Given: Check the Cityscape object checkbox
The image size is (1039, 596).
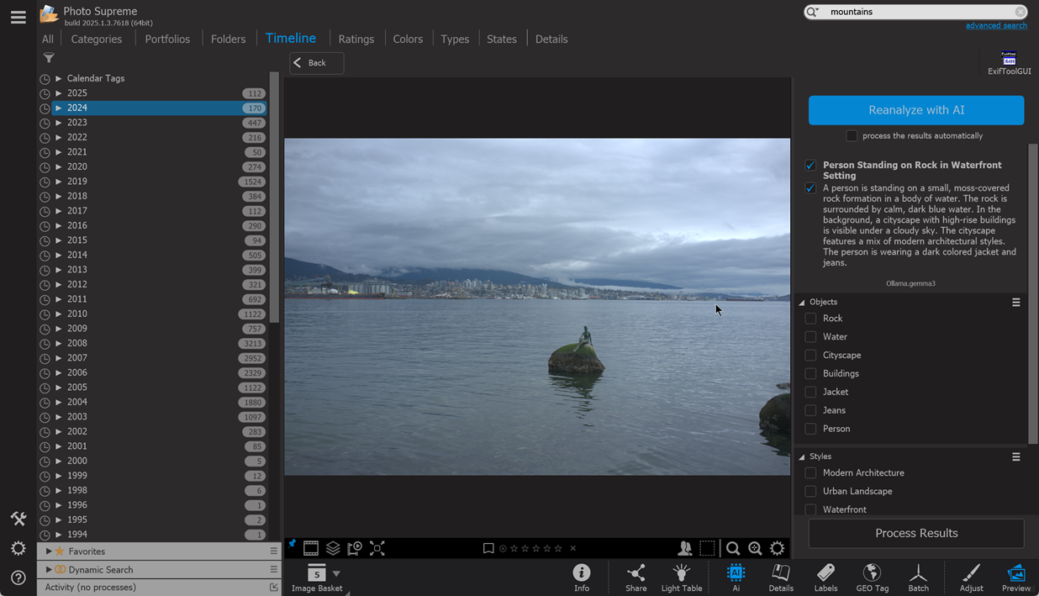Looking at the screenshot, I should [810, 356].
